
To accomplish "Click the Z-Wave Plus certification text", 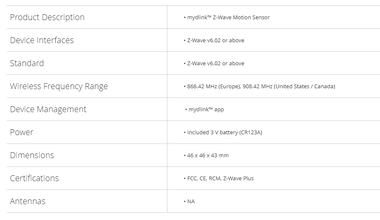I will 238,179.
